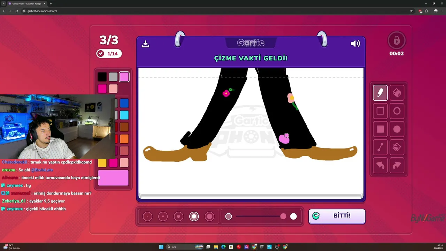446x251 pixels.
Task: Choose the empty ellipse shape tool
Action: point(397,111)
